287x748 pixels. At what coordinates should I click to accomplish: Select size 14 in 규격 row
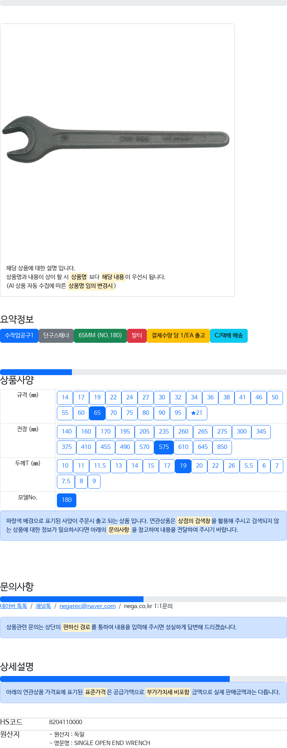click(x=65, y=398)
